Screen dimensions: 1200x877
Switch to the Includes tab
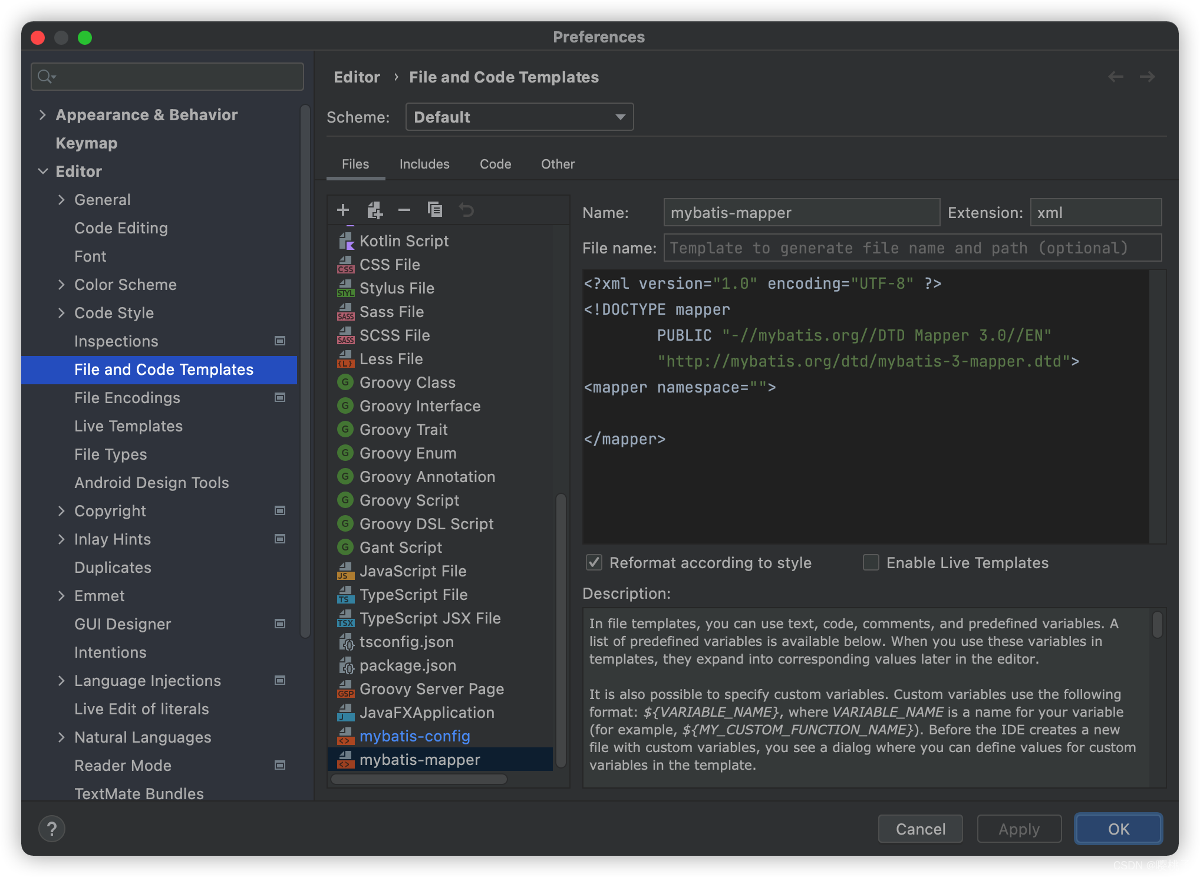click(x=424, y=163)
